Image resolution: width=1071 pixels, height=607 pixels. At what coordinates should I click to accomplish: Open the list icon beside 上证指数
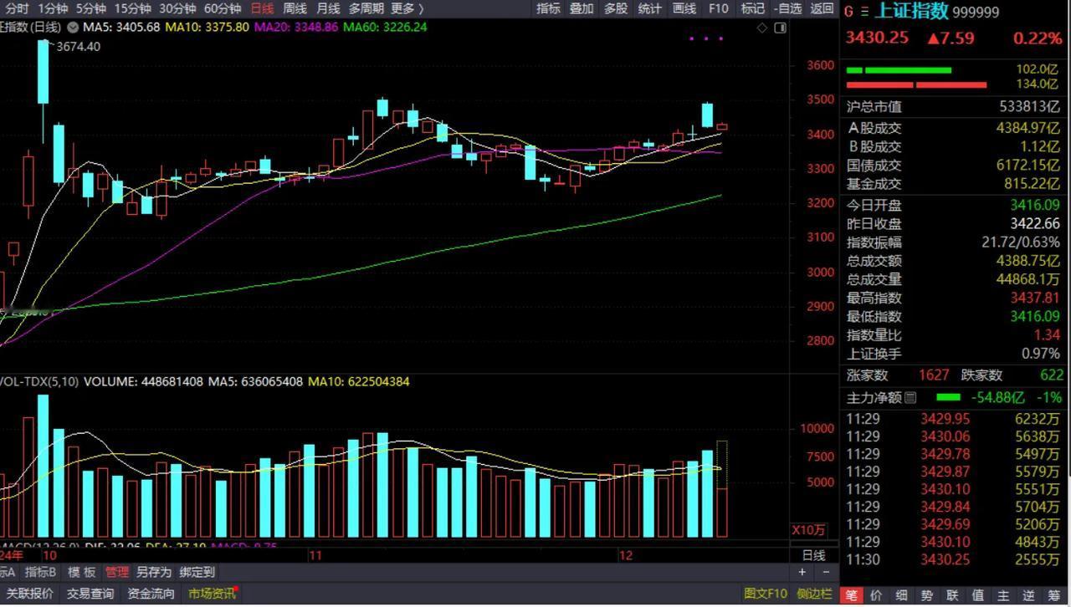pyautogui.click(x=864, y=12)
